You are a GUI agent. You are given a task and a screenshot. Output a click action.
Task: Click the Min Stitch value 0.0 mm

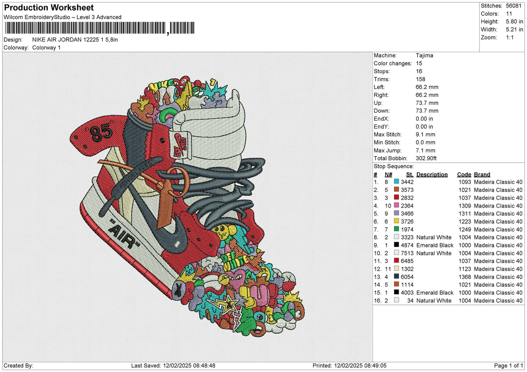click(x=426, y=142)
